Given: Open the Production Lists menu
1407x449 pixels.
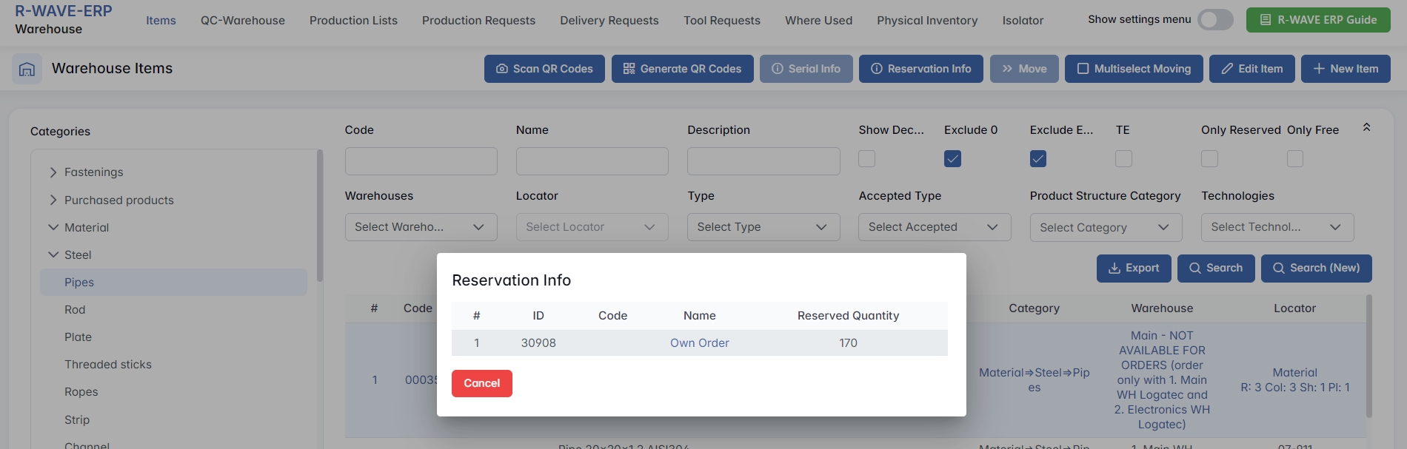Looking at the screenshot, I should pyautogui.click(x=353, y=21).
